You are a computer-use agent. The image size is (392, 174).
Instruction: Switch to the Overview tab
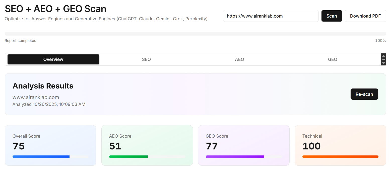pos(53,59)
